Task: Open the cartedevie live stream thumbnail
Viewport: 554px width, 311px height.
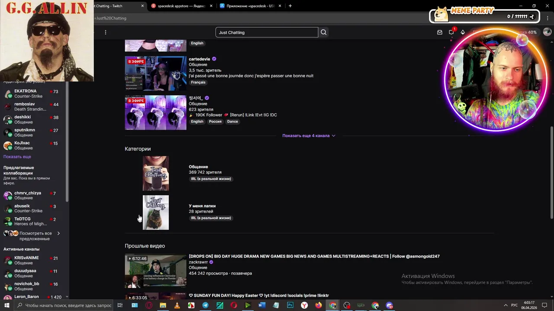Action: (156, 73)
